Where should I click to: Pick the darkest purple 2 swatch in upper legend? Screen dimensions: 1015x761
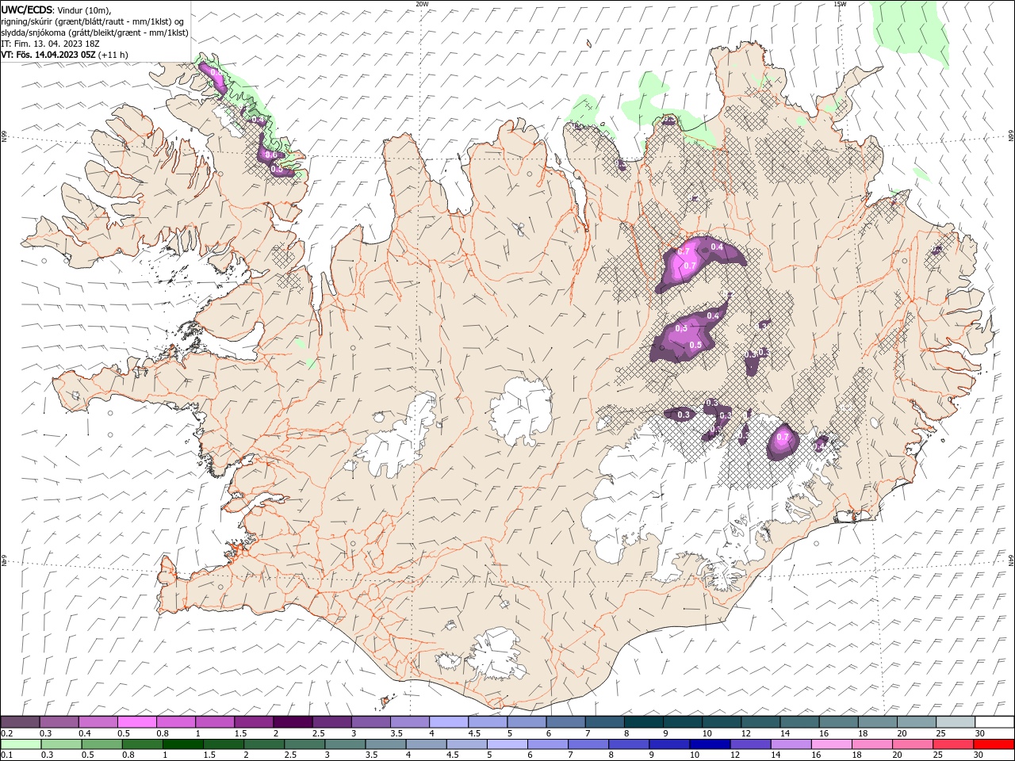tap(293, 722)
